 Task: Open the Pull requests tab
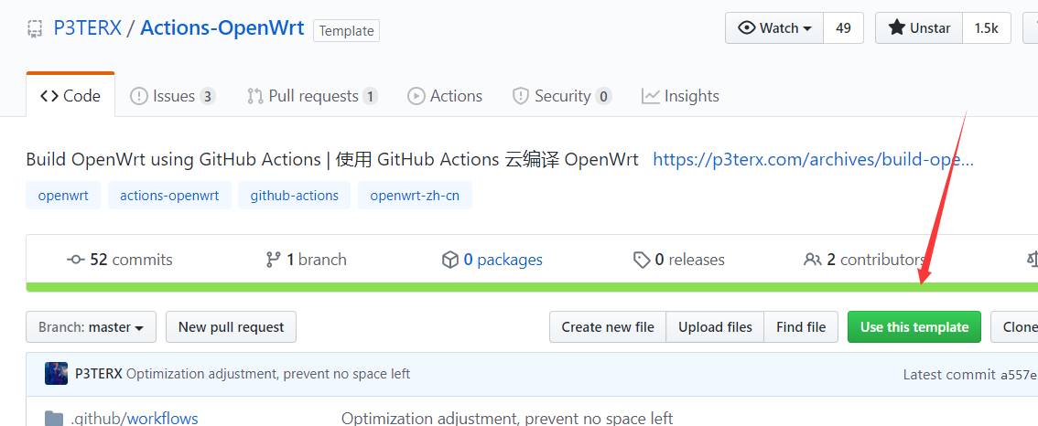312,96
